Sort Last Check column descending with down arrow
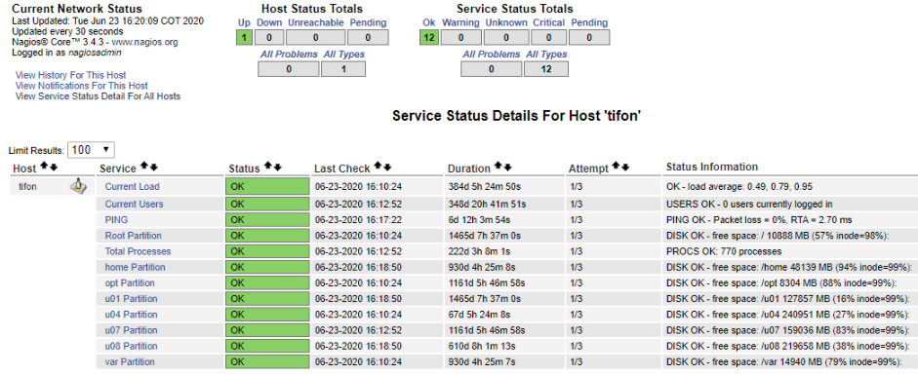 tap(387, 168)
